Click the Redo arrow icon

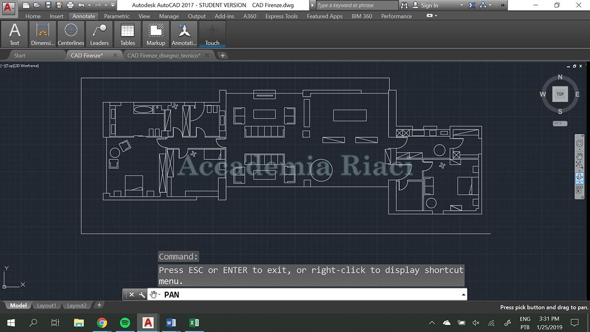click(x=98, y=5)
